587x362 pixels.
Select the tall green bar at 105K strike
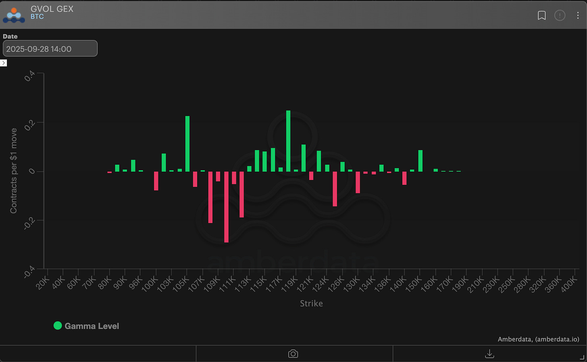click(x=187, y=144)
